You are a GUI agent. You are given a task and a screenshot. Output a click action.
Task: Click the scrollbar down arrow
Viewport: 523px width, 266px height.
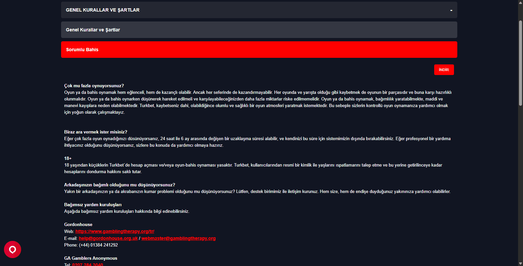coord(520,263)
